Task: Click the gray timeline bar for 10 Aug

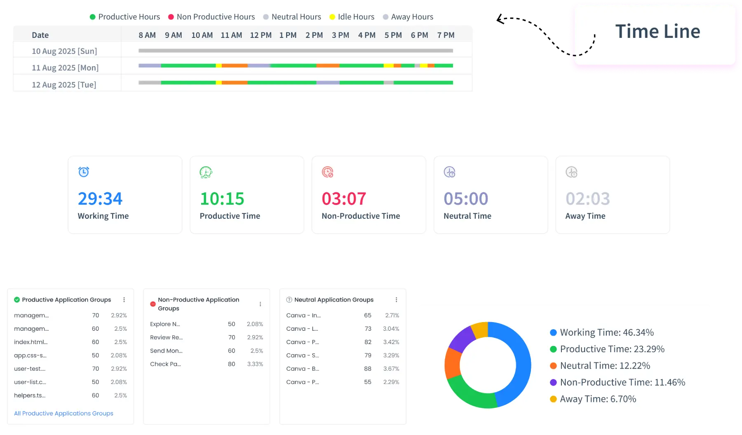Action: [296, 51]
